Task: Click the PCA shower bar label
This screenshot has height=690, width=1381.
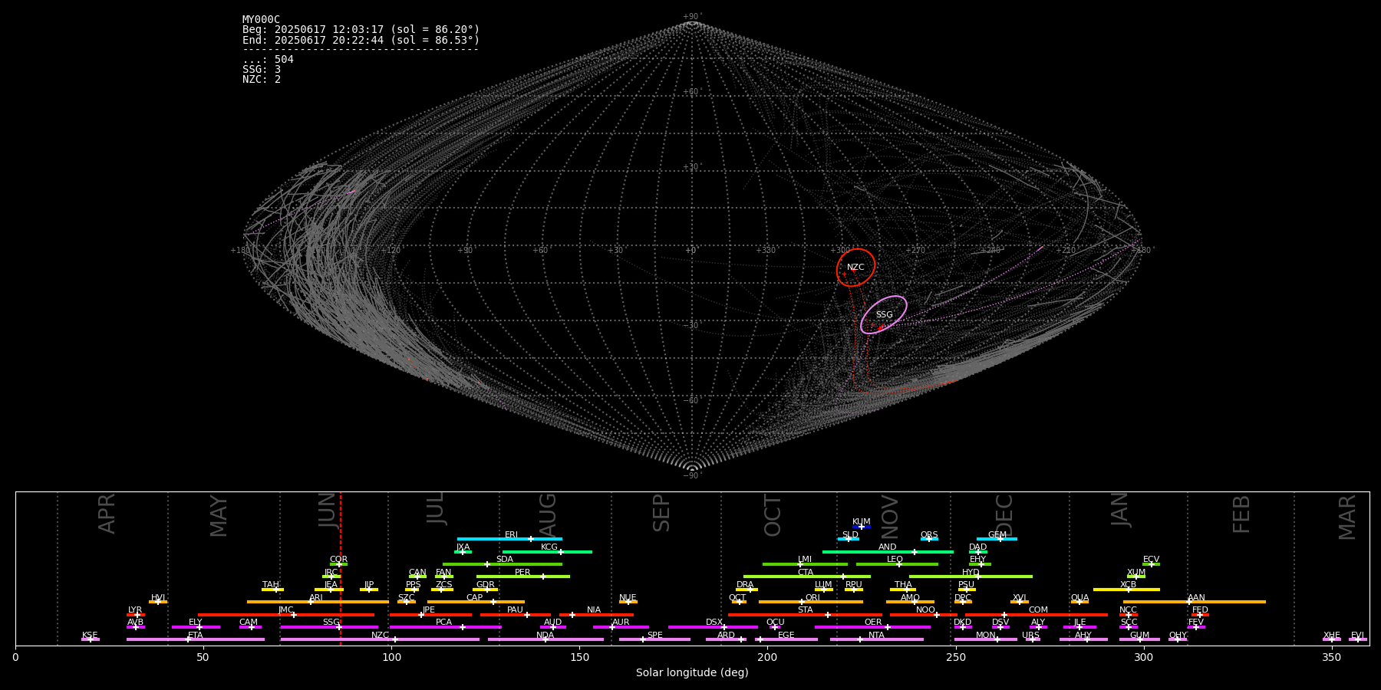Action: (443, 623)
